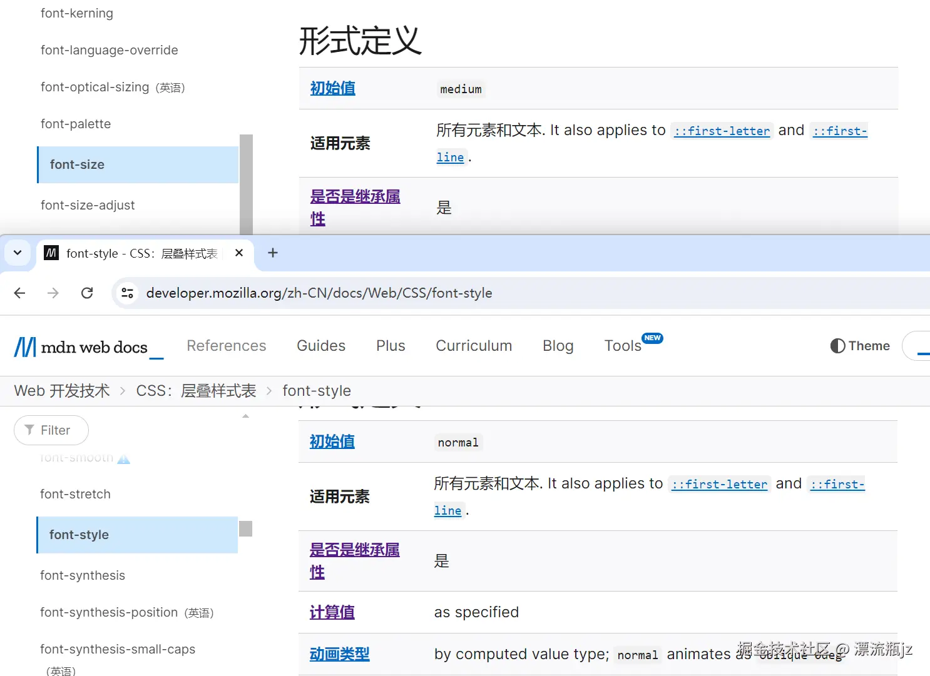The width and height of the screenshot is (930, 676).
Task: Select font-style in sidebar
Action: 137,535
